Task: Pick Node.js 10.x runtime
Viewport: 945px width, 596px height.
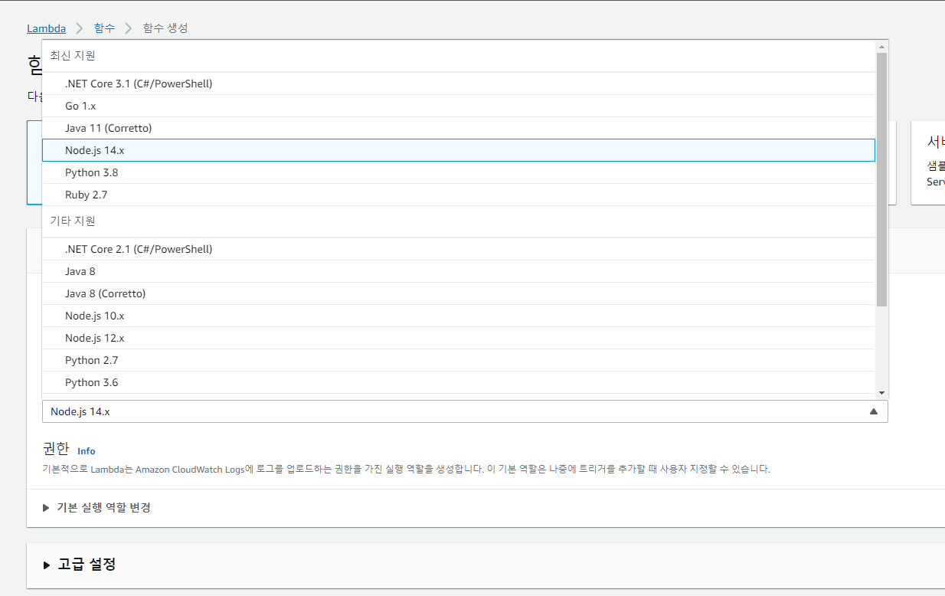Action: click(458, 316)
